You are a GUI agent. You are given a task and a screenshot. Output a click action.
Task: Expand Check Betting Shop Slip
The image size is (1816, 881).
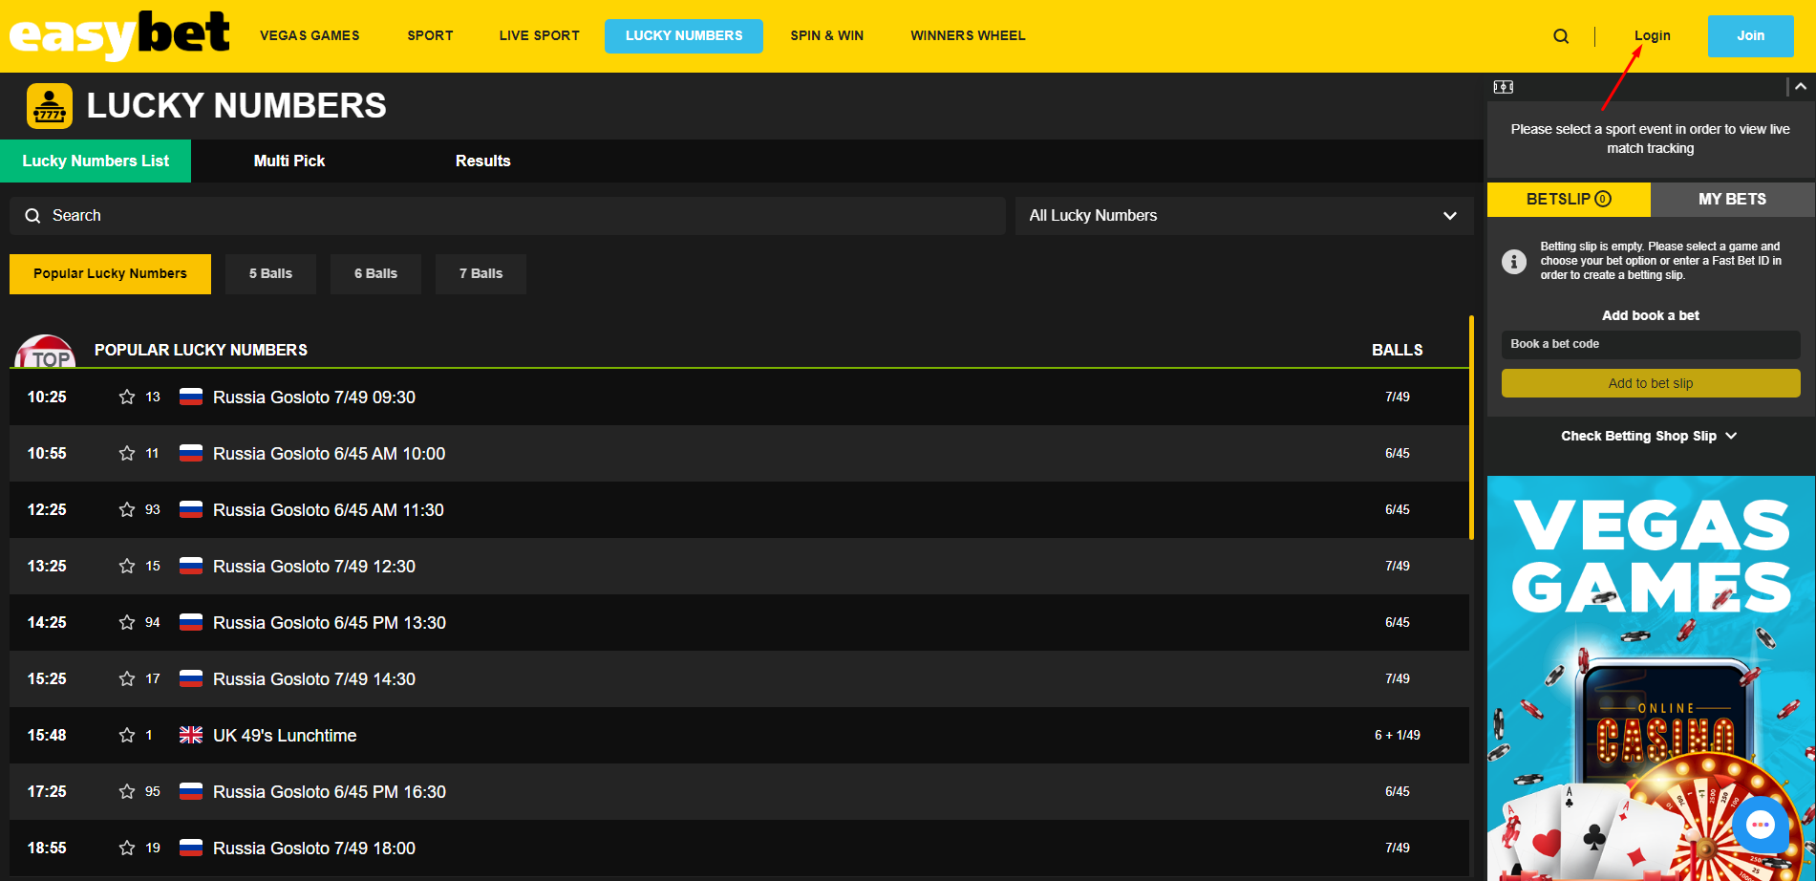tap(1649, 436)
